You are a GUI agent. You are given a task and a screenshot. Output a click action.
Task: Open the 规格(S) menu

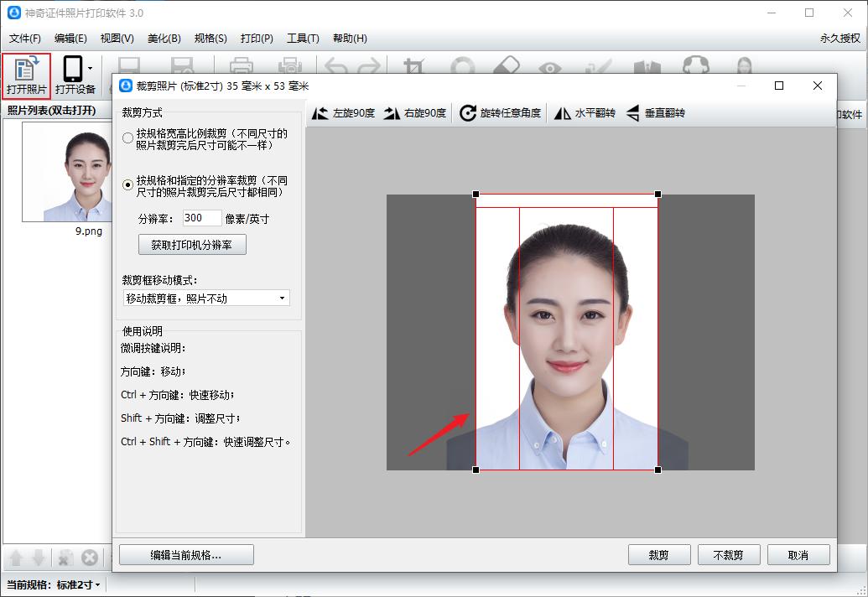coord(208,38)
